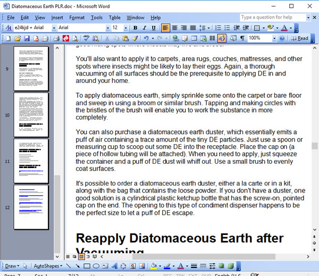Activate the Format Painter brush
The width and height of the screenshot is (319, 276).
(135, 38)
